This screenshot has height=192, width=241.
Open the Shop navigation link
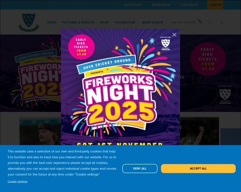[104, 22]
